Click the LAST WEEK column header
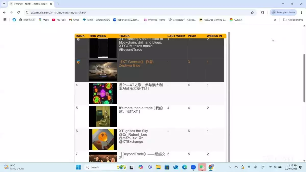The image size is (306, 172). (x=176, y=36)
